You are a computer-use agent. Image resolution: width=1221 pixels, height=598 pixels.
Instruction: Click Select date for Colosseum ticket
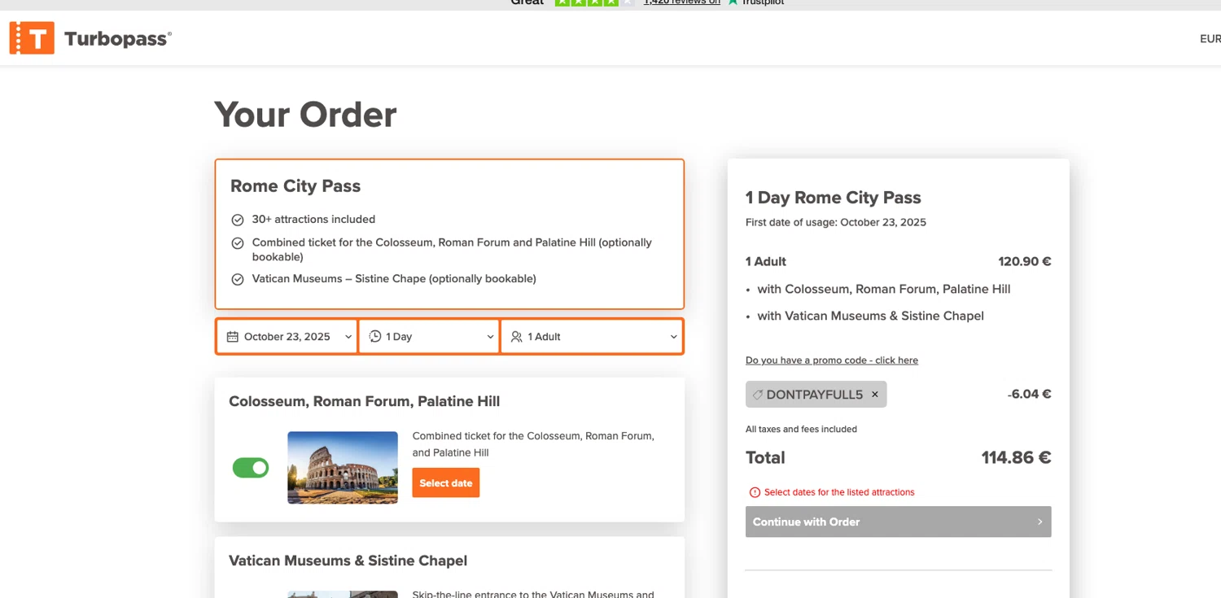pyautogui.click(x=446, y=482)
